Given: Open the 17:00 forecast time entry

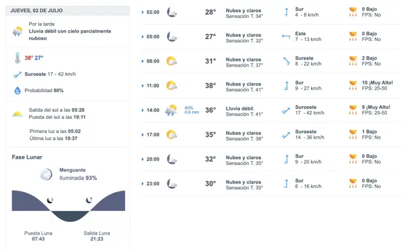Looking at the screenshot, I should 153,135.
